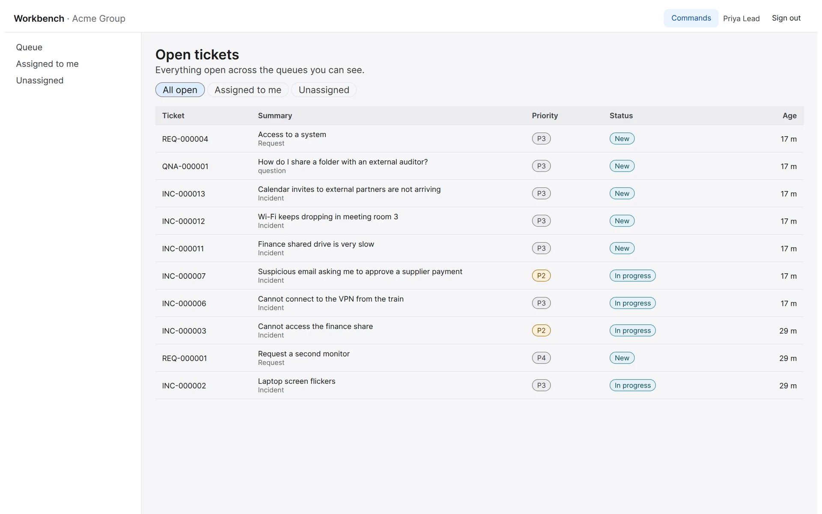The height and width of the screenshot is (514, 822).
Task: Open ticket REQ-000001
Action: tap(184, 358)
